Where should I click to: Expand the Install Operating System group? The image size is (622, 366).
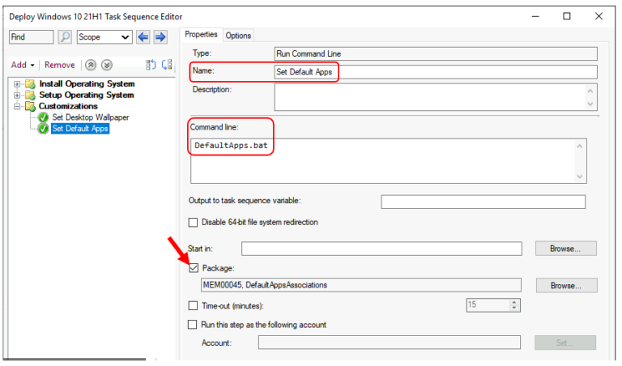17,83
